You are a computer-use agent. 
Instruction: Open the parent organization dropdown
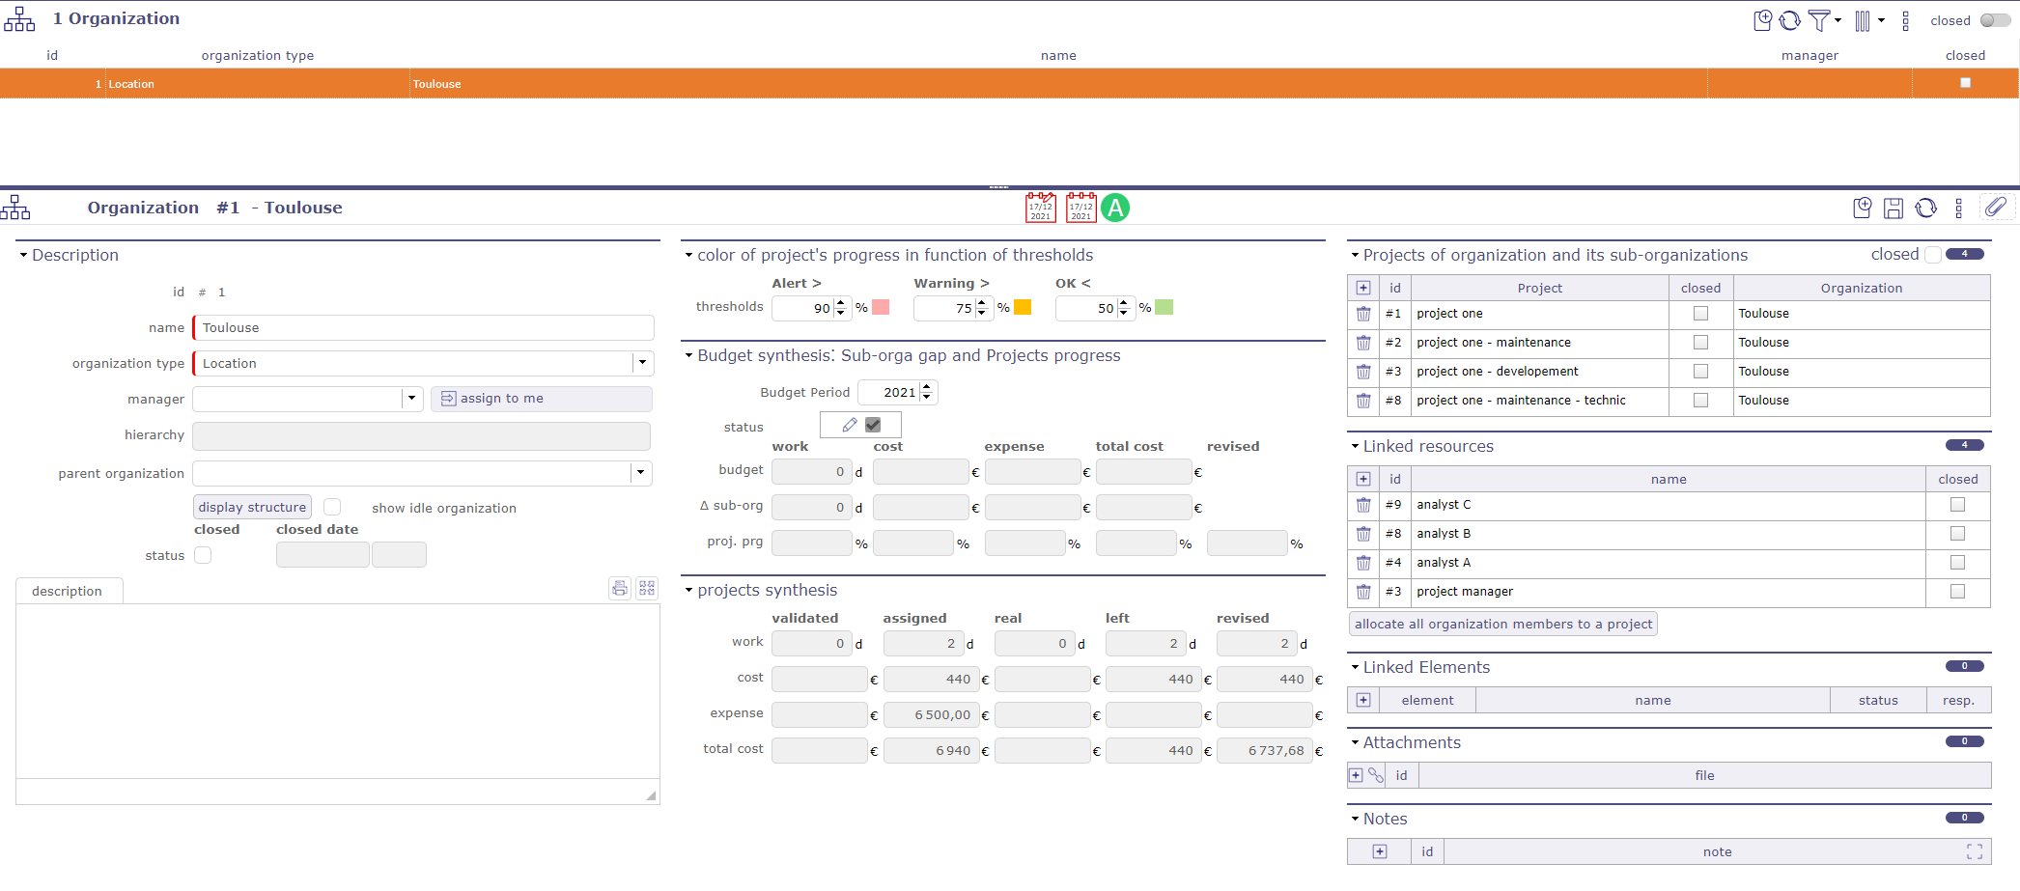641,473
